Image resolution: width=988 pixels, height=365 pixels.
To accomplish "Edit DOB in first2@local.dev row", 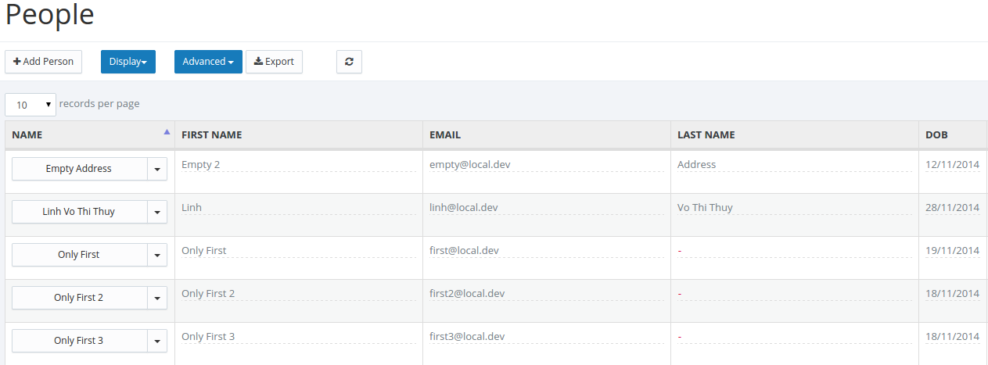I will 952,294.
